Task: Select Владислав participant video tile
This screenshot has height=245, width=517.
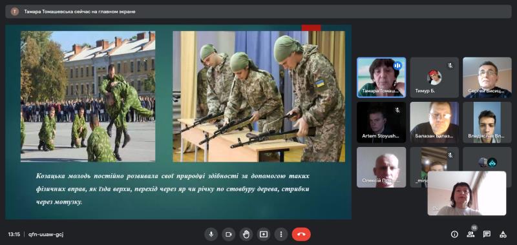Action: pyautogui.click(x=487, y=122)
